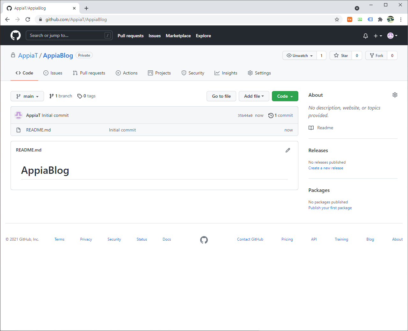
Task: Open the About section gear settings
Action: pos(395,95)
